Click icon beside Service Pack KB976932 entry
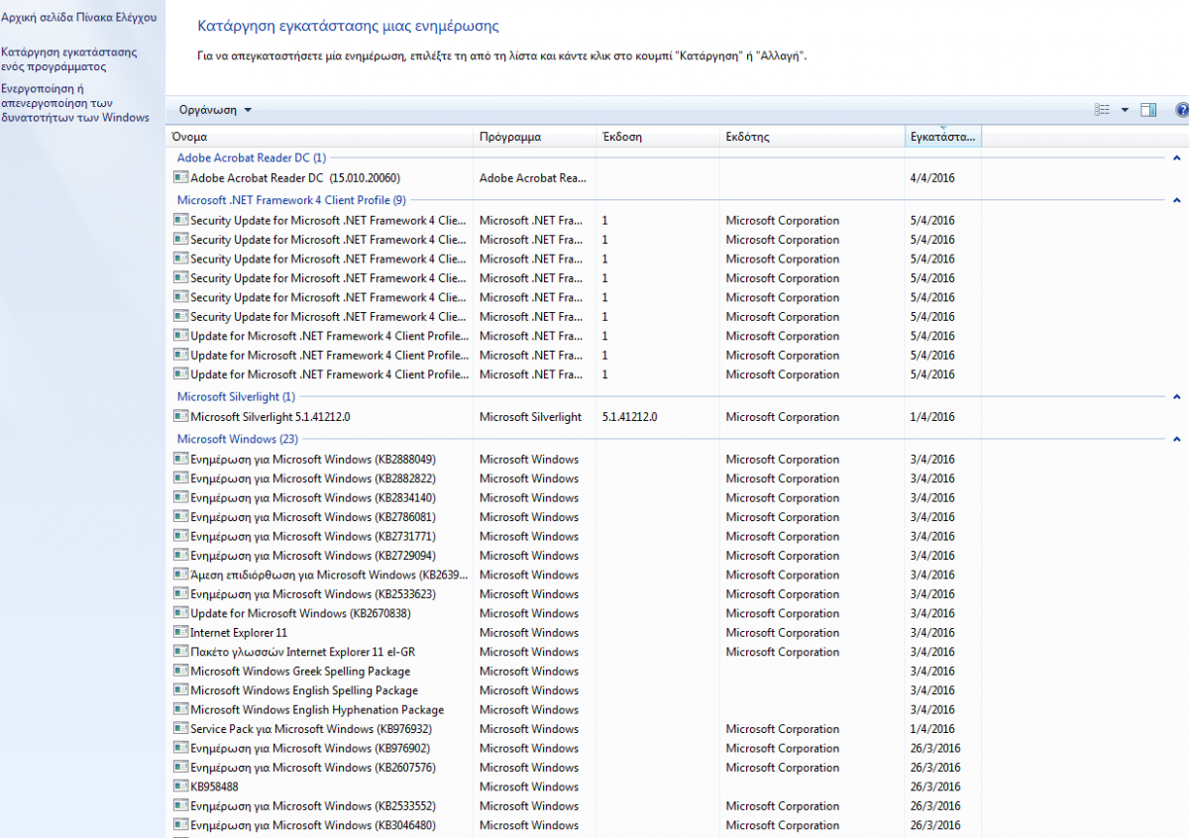This screenshot has height=838, width=1189. pyautogui.click(x=180, y=729)
